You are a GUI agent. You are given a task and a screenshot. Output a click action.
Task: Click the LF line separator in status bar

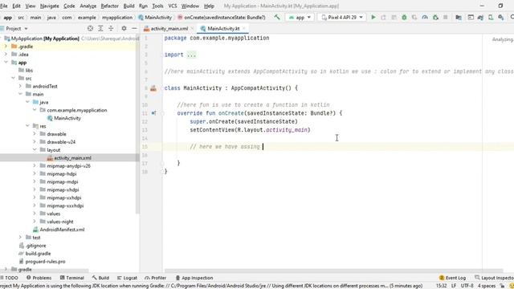454,286
